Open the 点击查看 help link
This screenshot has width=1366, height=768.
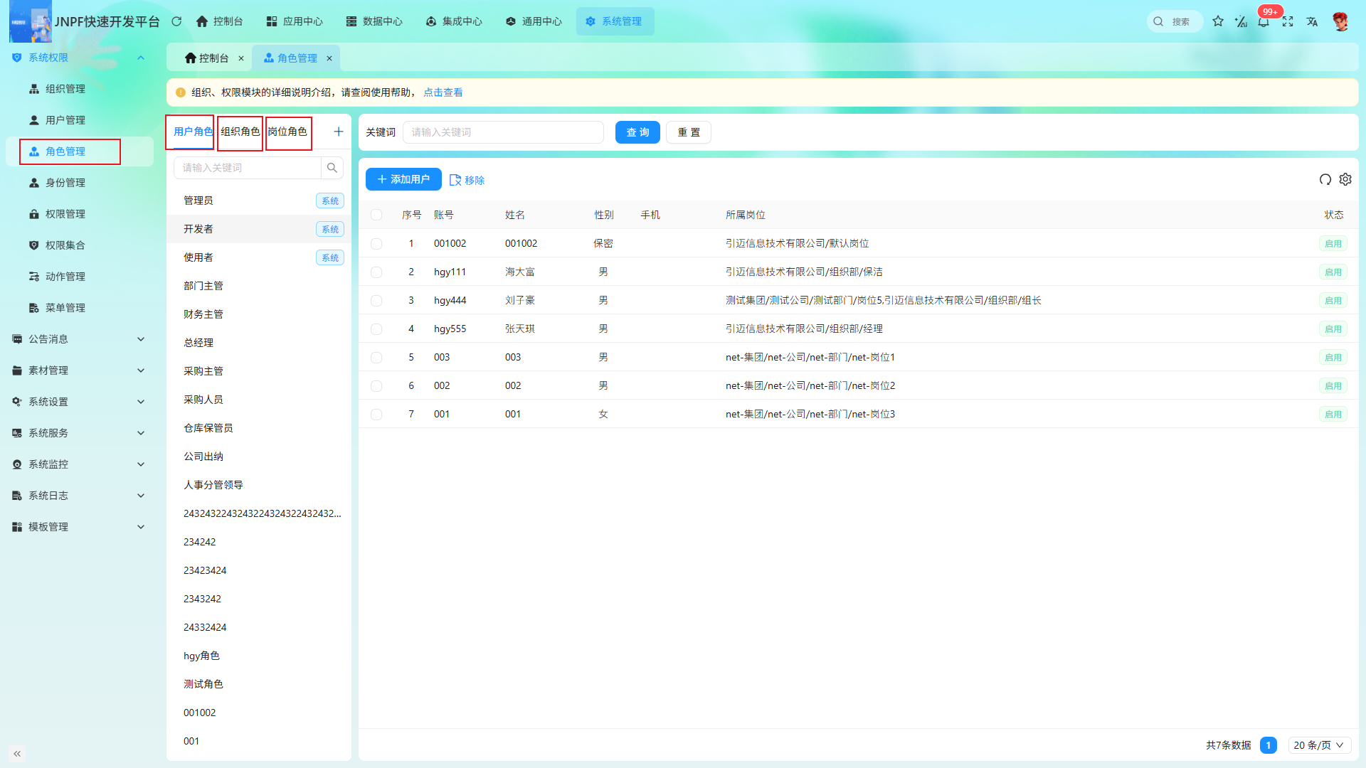443,92
